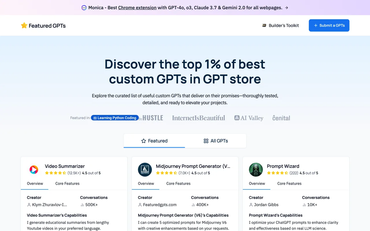Click the Featured GPTs star logo
Image resolution: width=370 pixels, height=231 pixels.
point(24,25)
